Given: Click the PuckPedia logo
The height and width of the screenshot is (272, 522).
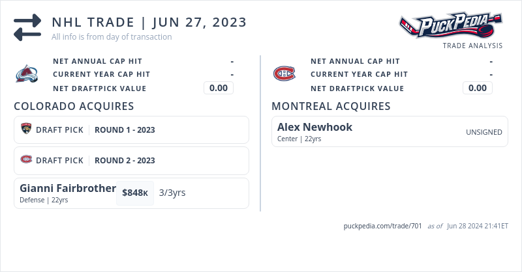Looking at the screenshot, I should 451,27.
